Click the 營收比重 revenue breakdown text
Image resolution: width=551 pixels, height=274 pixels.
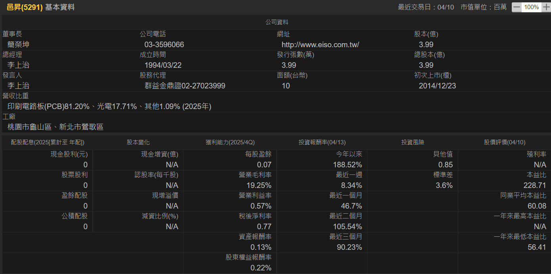[x=109, y=106]
